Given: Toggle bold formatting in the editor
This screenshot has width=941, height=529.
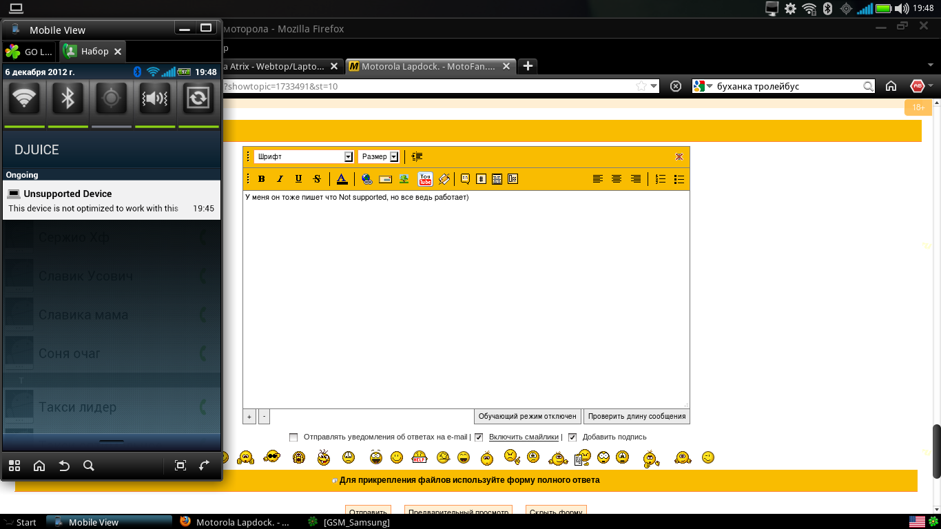Looking at the screenshot, I should tap(262, 179).
